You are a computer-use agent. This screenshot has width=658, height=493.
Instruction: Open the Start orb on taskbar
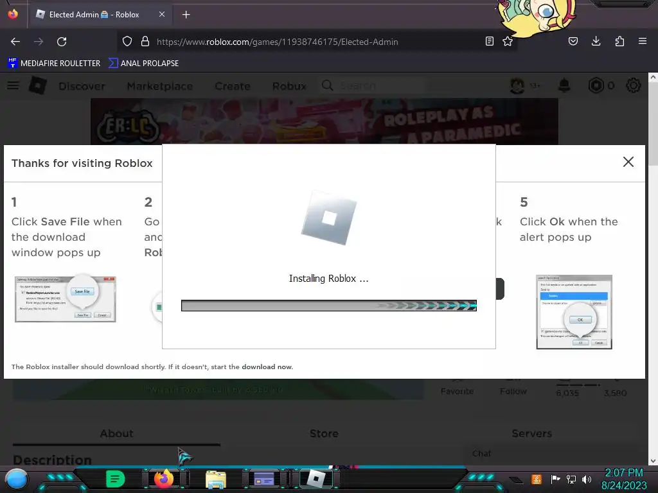17,480
